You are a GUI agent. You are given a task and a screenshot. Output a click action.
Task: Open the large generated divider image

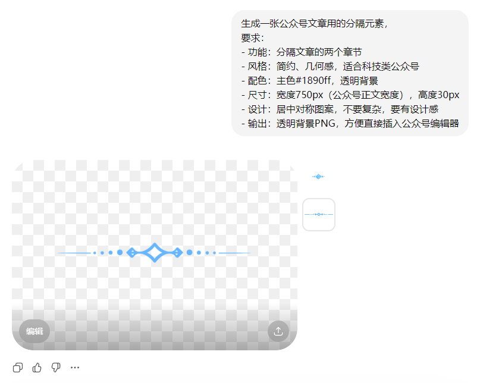point(155,255)
